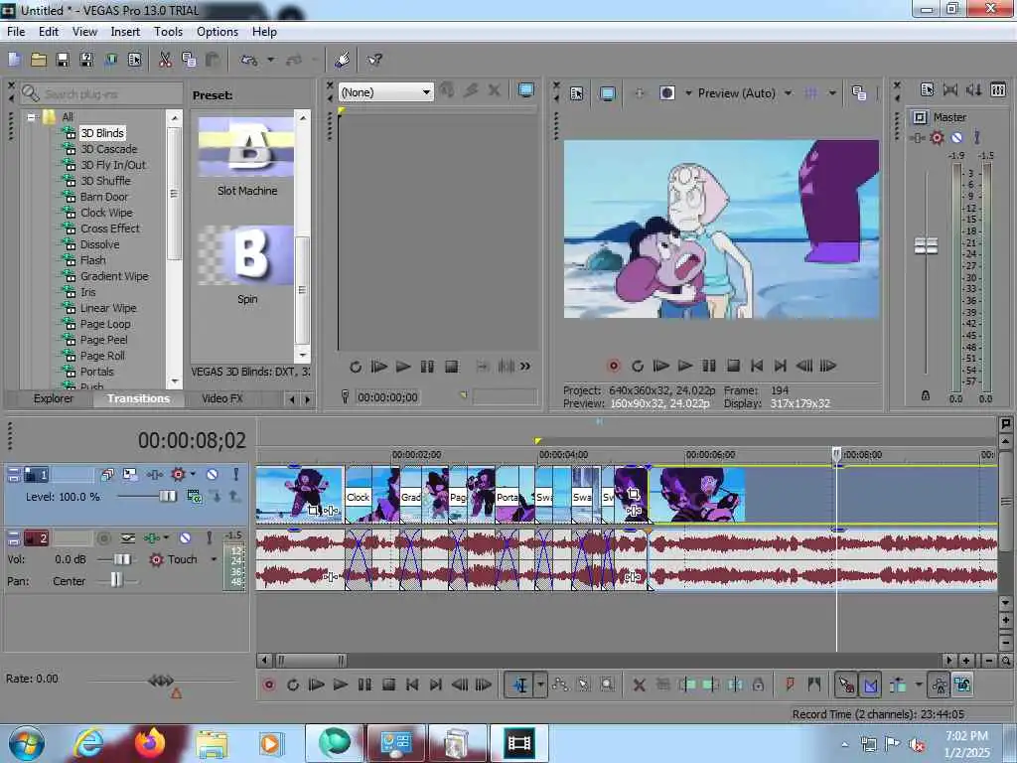Click Play in the video preview controls

point(685,367)
